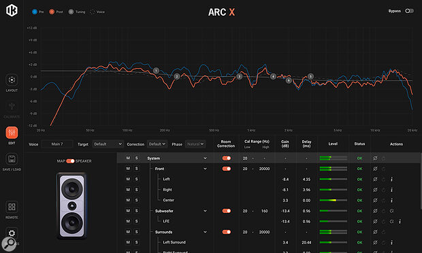The height and width of the screenshot is (253, 422).
Task: Mute the Left channel
Action: click(x=128, y=179)
